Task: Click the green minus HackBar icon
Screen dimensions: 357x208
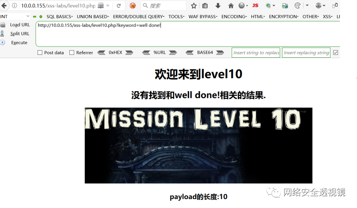Action: (x=35, y=17)
